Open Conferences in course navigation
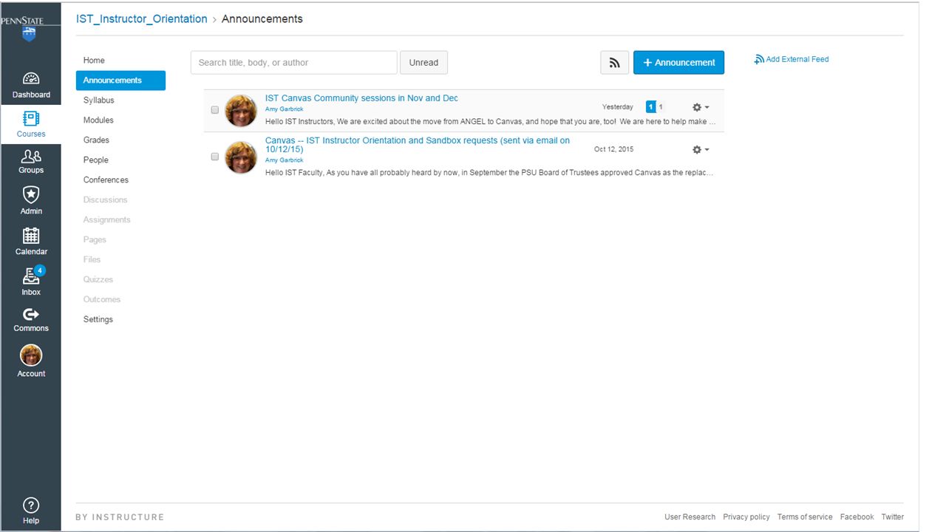The height and width of the screenshot is (532, 946). 106,180
